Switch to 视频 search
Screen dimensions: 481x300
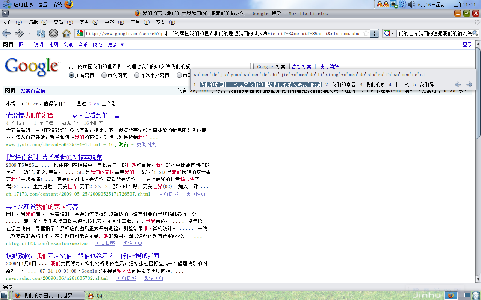pyautogui.click(x=38, y=45)
